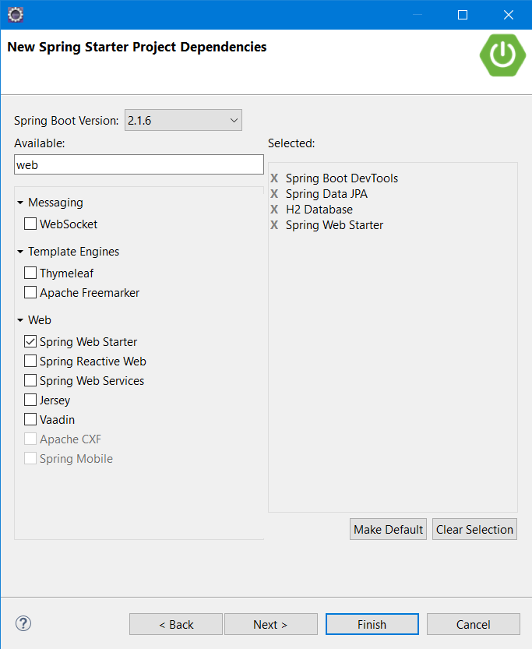Select 'H2 Database' in Selected list
Image resolution: width=532 pixels, height=649 pixels.
(319, 210)
